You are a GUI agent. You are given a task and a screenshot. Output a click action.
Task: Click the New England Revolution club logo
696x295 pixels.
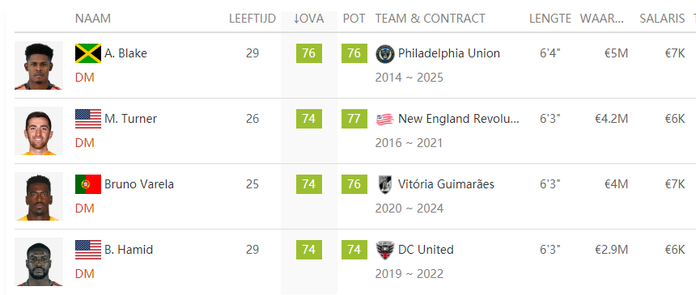(385, 119)
